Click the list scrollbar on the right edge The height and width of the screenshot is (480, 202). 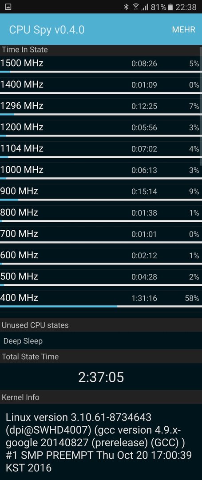click(201, 106)
